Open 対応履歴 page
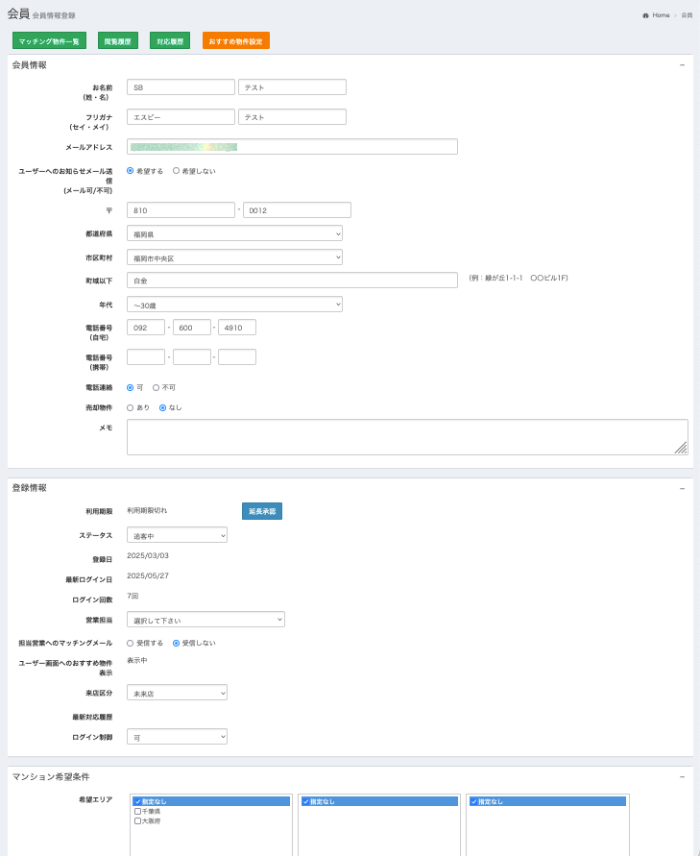This screenshot has height=856, width=700. coord(170,40)
